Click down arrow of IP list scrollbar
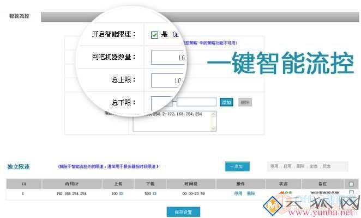The image size is (361, 218). [x=214, y=128]
